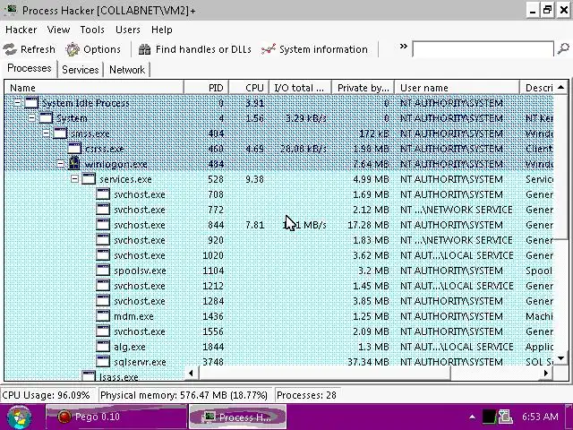
Task: Select the services.exe process icon
Action: (x=89, y=179)
